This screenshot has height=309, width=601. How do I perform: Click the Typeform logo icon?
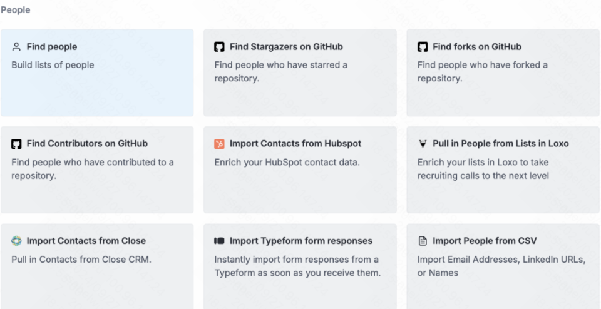[219, 241]
